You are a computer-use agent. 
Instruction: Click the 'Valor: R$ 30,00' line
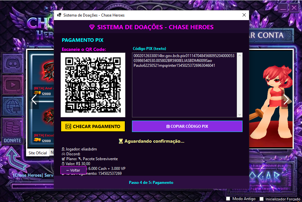pos(76,164)
